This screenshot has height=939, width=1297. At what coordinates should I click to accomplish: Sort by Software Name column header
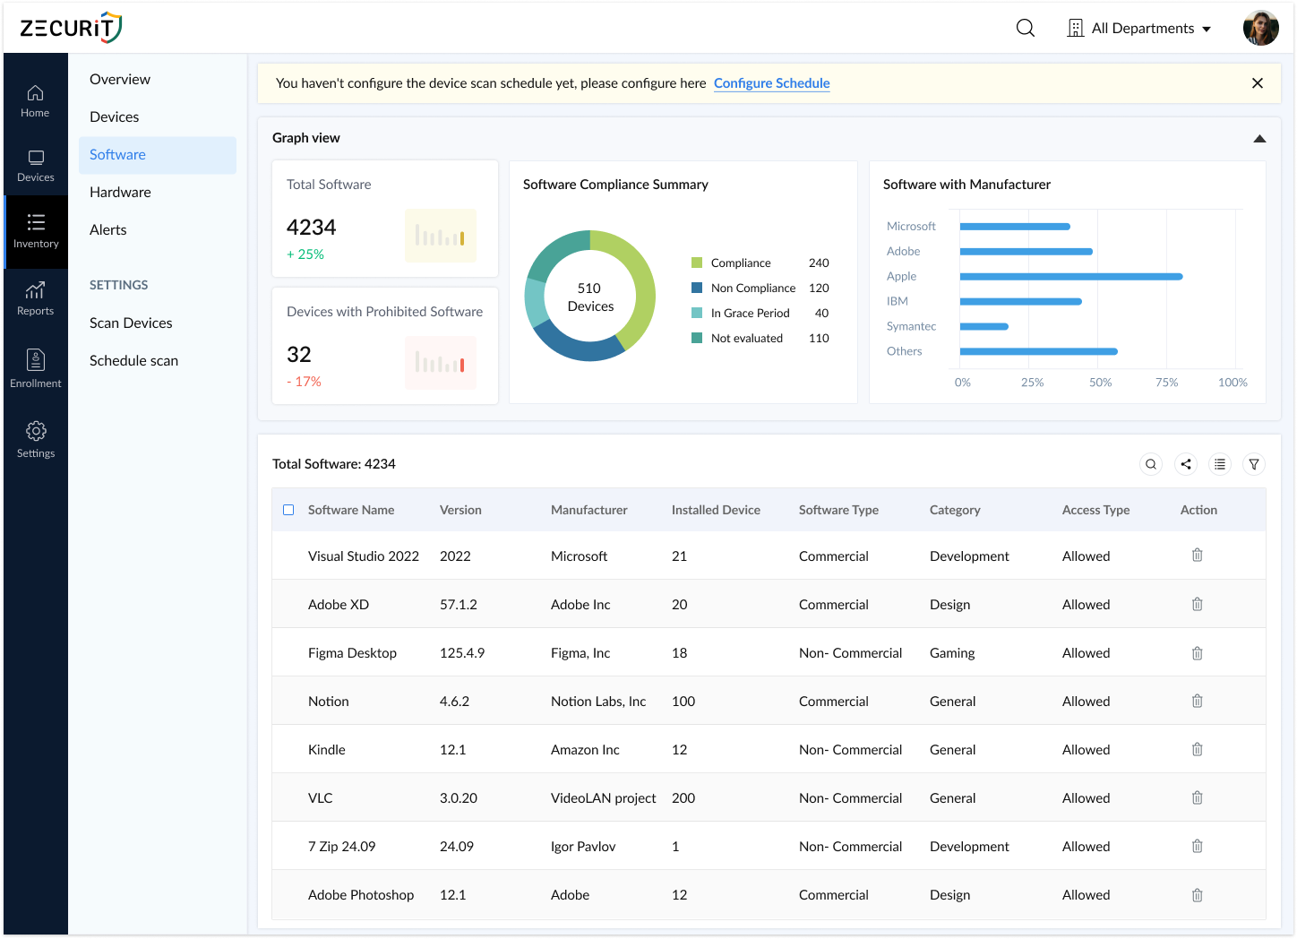point(351,510)
